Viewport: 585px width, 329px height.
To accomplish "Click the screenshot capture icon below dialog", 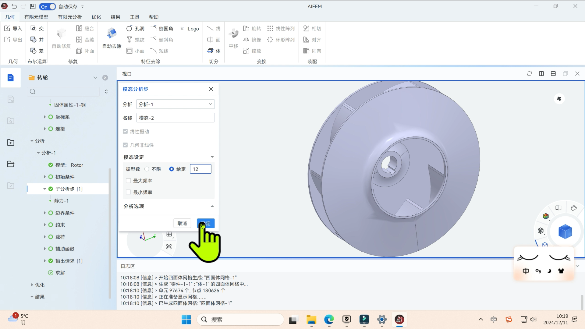I will pos(169,246).
